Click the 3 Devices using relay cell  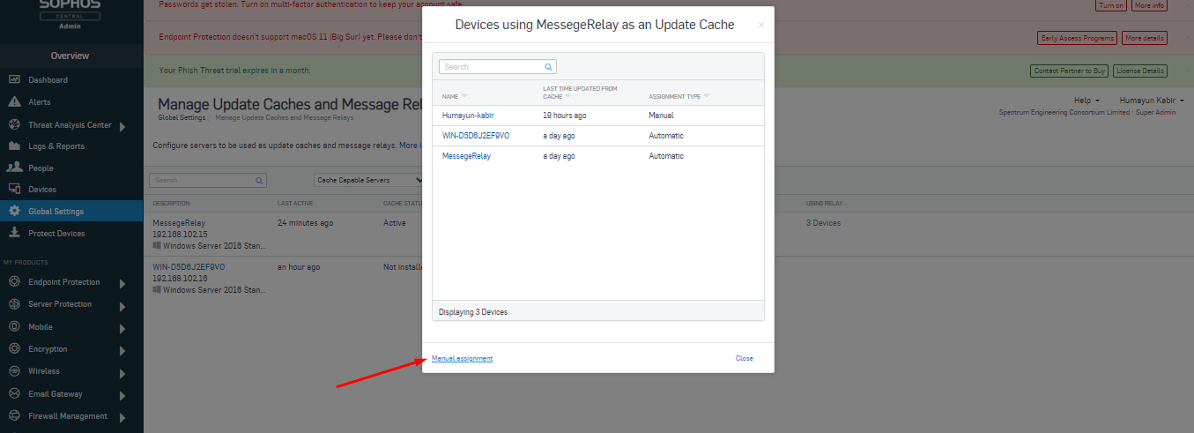click(823, 223)
